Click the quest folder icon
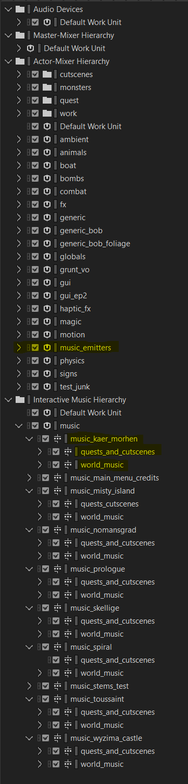 [x=47, y=100]
